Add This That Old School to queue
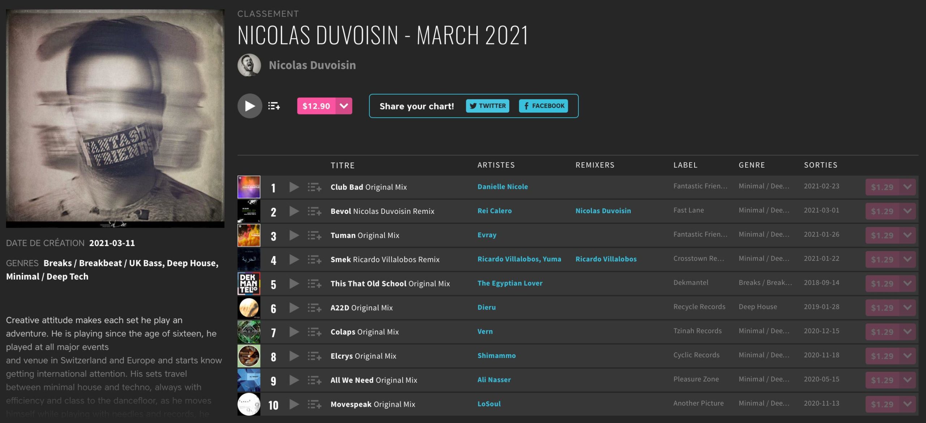926x423 pixels. pos(314,284)
